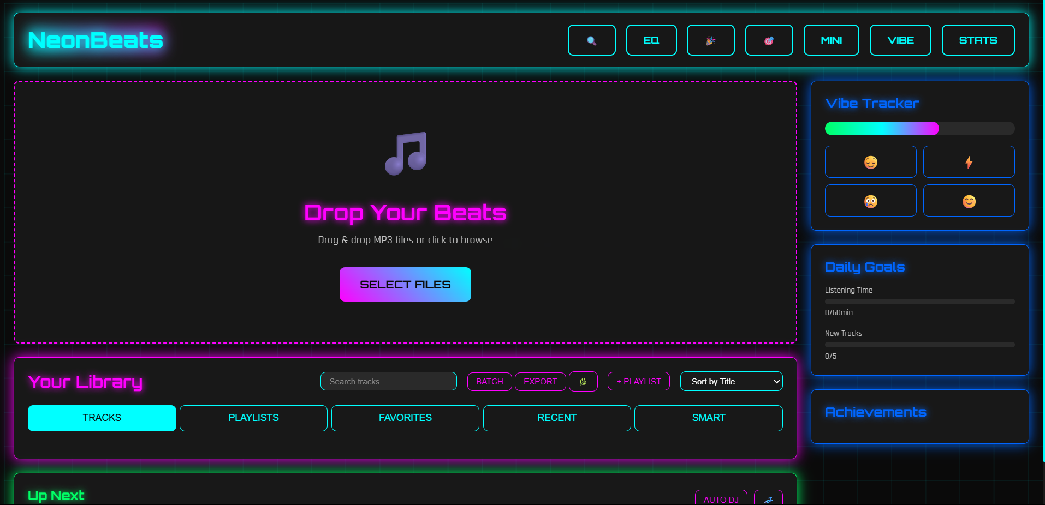This screenshot has height=505, width=1045.
Task: Open search with the magnifying glass button
Action: (591, 40)
